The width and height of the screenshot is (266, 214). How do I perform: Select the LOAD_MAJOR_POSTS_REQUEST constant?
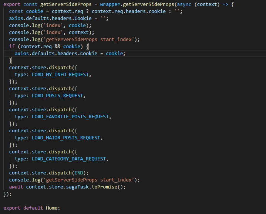coord(66,138)
